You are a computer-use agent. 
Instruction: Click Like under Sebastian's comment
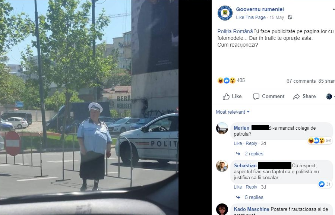tap(238, 187)
